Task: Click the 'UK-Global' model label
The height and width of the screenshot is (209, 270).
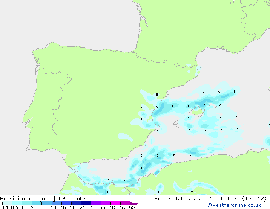Action: click(74, 199)
